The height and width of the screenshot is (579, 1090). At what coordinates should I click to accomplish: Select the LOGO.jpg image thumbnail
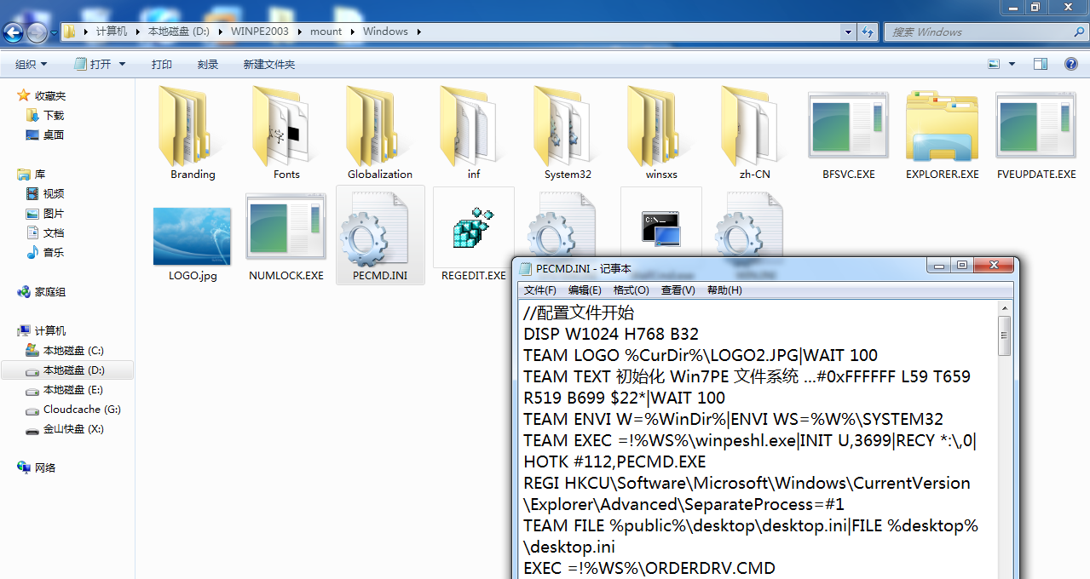coord(193,236)
